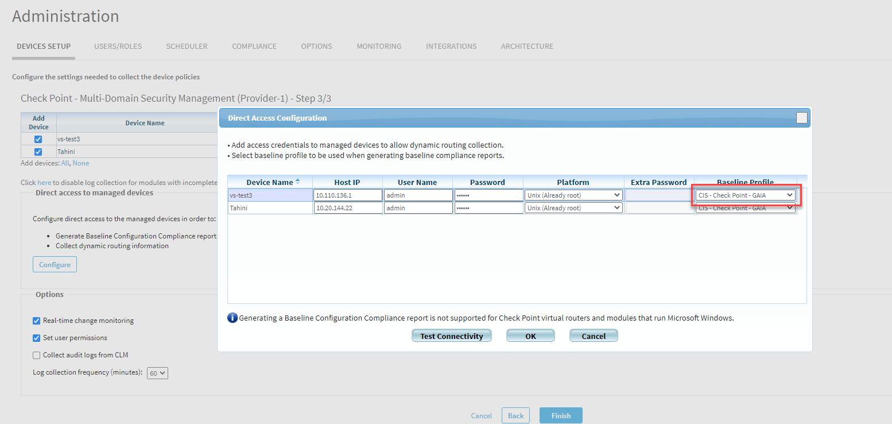Screen dimensions: 892x424
Task: Click OK in Direct Access Configuration
Action: pos(530,336)
